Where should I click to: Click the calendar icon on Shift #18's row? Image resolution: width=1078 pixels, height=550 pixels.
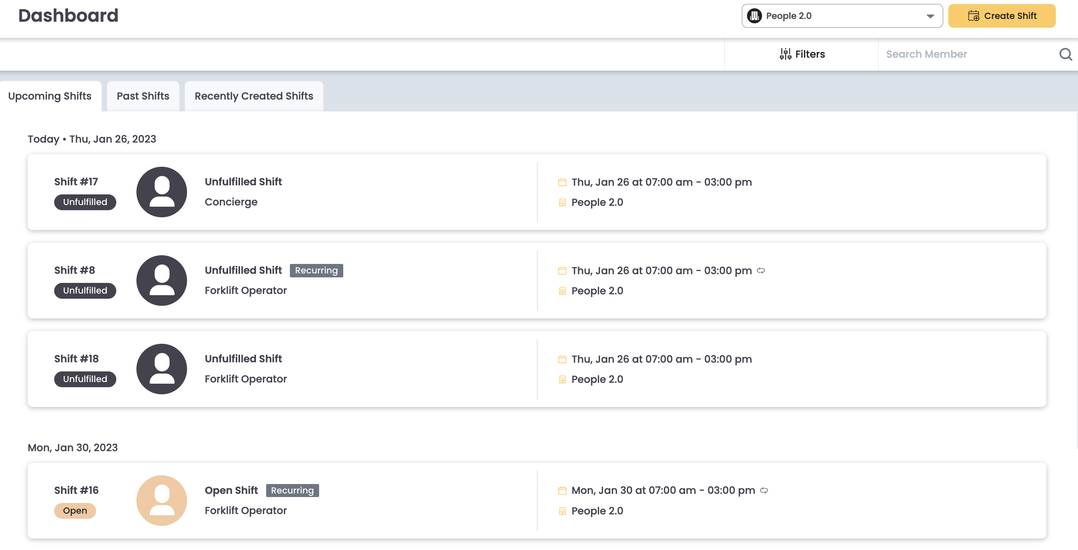click(562, 359)
